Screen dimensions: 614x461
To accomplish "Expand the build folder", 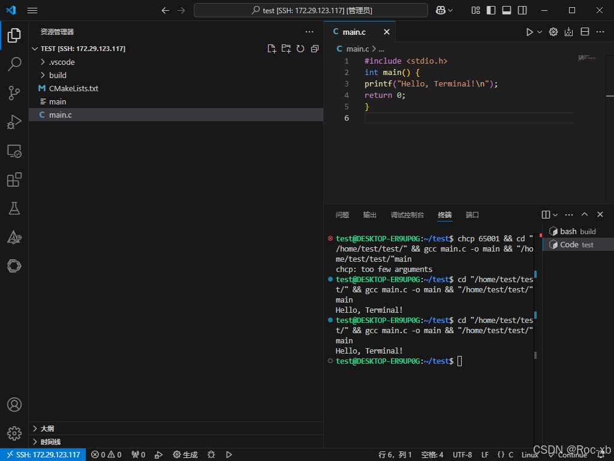I will (58, 75).
